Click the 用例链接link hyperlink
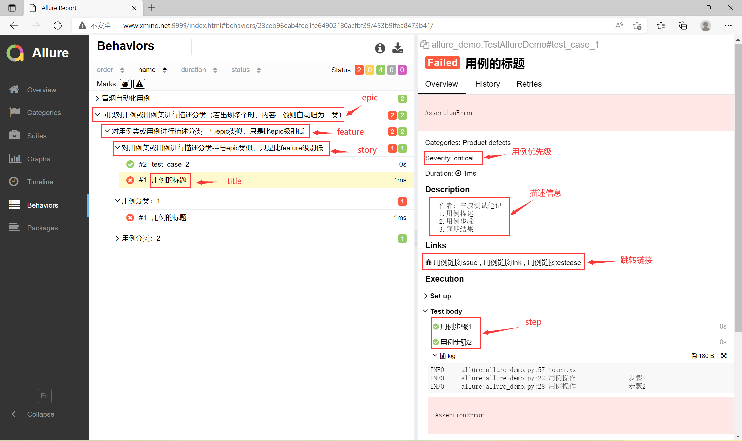 pyautogui.click(x=502, y=263)
